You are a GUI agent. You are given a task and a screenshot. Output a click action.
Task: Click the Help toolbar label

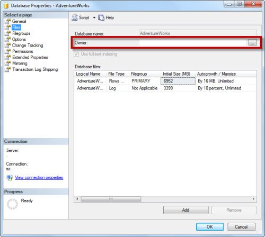coord(110,17)
